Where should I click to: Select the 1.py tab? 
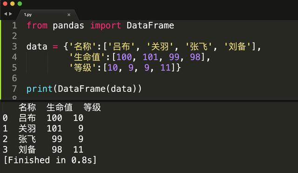pos(47,14)
